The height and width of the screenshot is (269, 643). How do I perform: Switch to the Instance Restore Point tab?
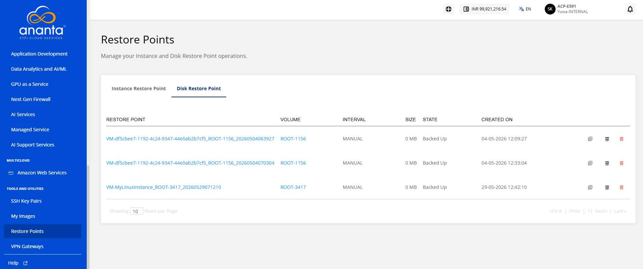139,89
